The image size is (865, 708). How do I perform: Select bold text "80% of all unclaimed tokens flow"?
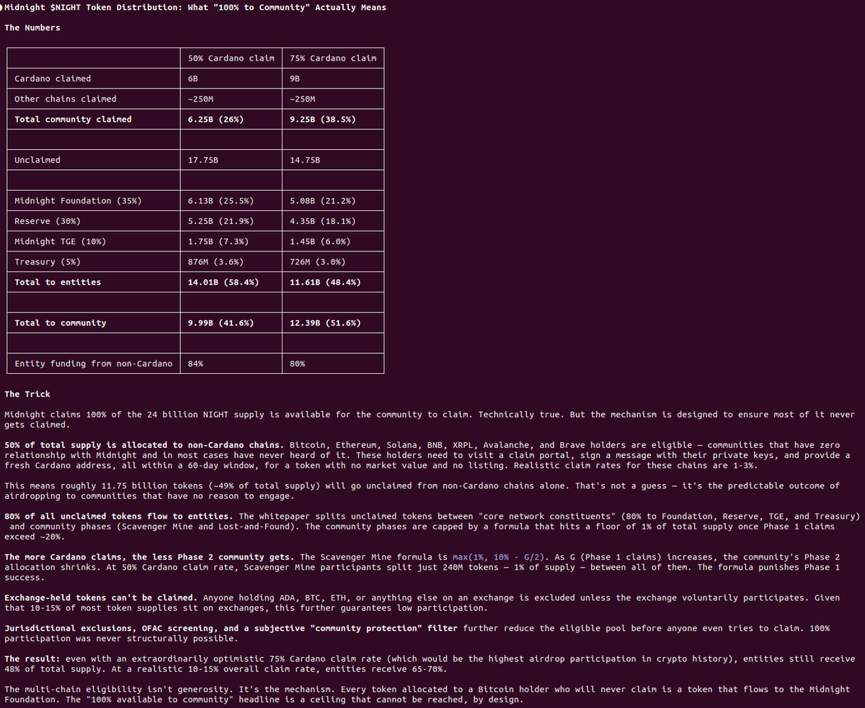pyautogui.click(x=86, y=516)
